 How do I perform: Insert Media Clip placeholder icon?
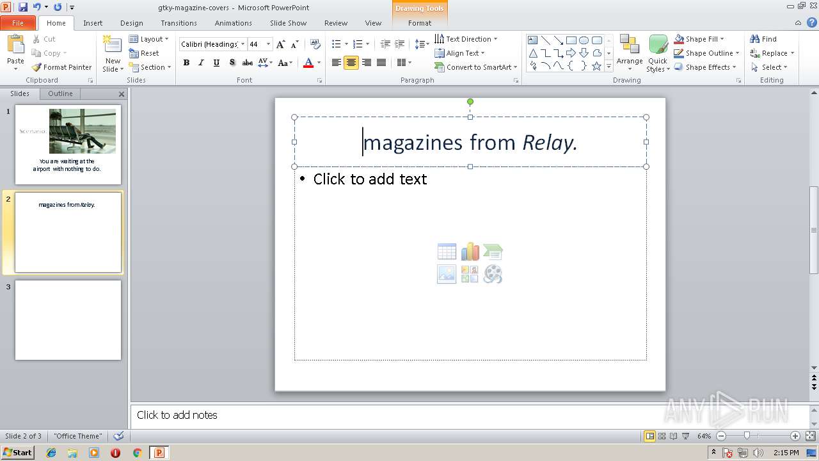[x=493, y=274]
